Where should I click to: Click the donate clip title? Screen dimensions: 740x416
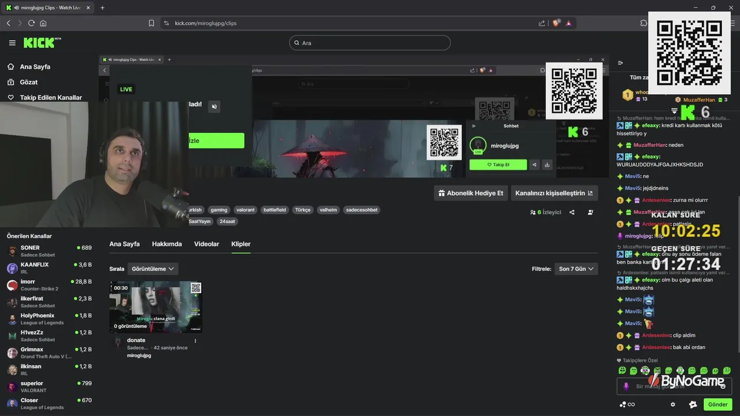[136, 340]
